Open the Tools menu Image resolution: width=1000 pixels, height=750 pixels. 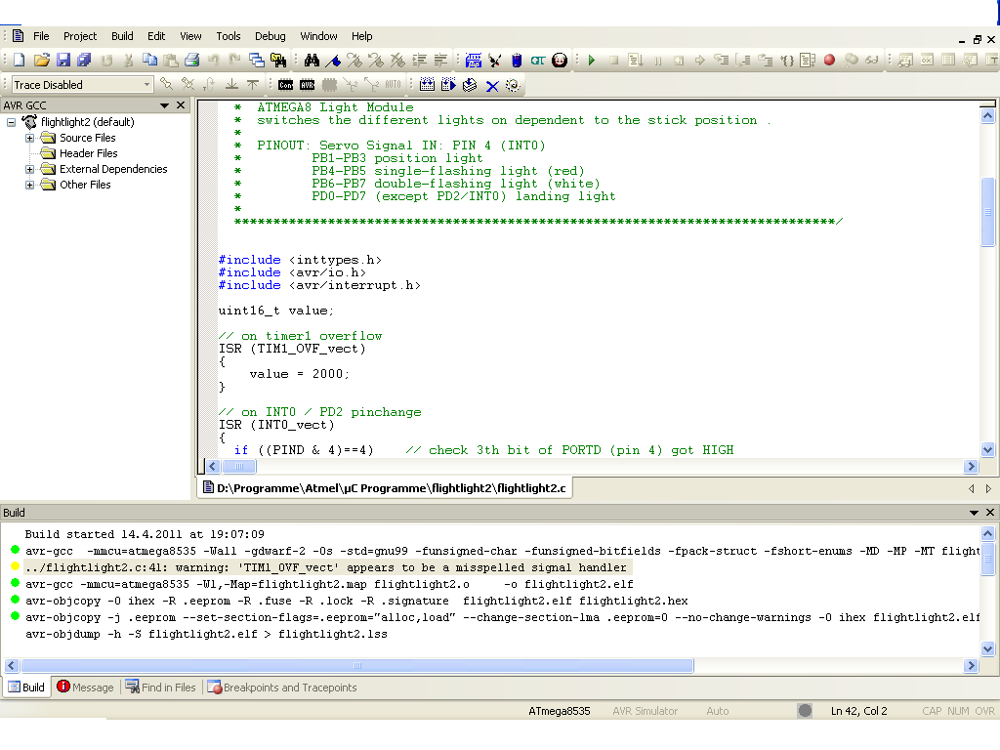coord(229,36)
